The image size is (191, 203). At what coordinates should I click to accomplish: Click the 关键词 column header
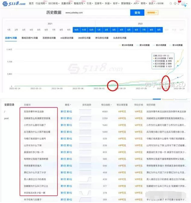click(27, 105)
